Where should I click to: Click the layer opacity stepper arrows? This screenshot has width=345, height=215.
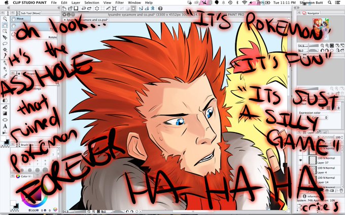342,137
